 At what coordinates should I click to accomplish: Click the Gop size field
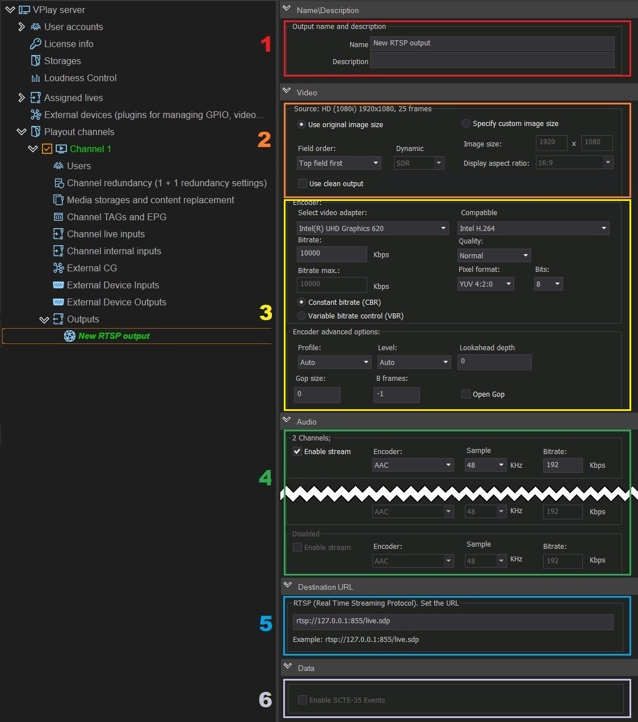tap(317, 394)
